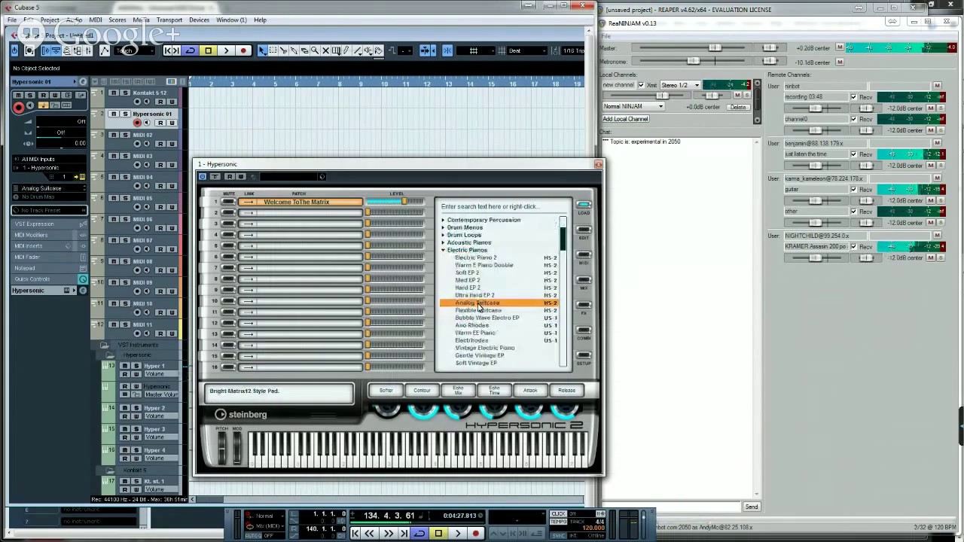Expand VST Expression section in inspector

(48, 224)
